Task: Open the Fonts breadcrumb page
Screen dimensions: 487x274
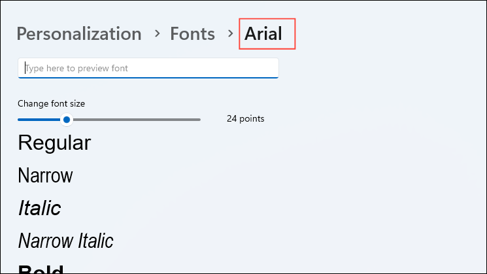Action: coord(192,34)
